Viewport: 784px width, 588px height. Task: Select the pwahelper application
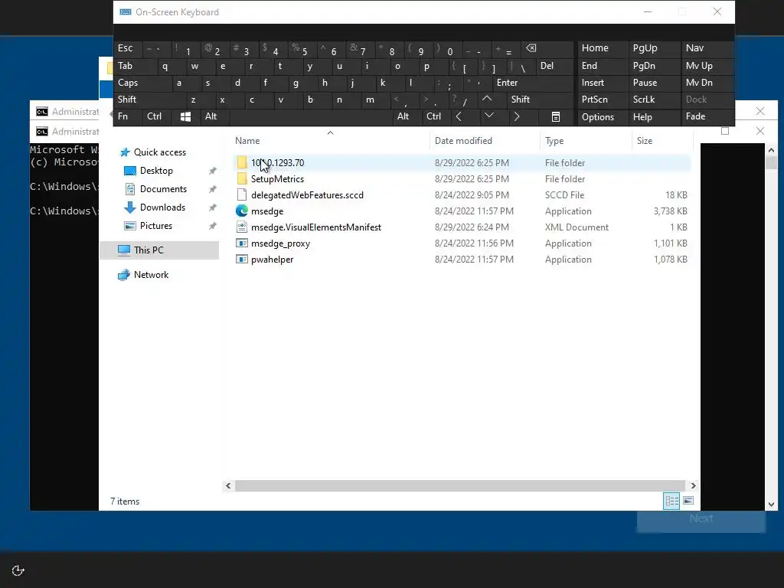pyautogui.click(x=272, y=260)
